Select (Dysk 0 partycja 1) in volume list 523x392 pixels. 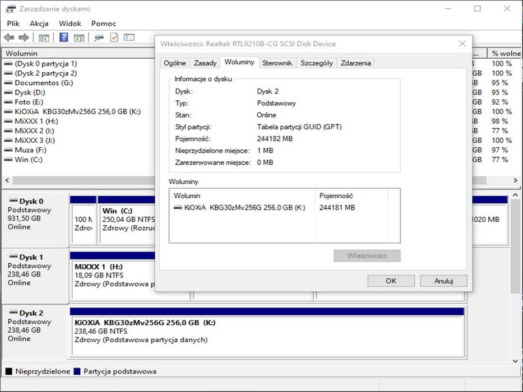click(x=46, y=64)
